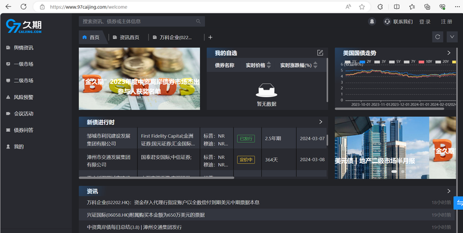The width and height of the screenshot is (463, 233).
Task: Expand 美国国债走势 panel arrow
Action: point(449,53)
